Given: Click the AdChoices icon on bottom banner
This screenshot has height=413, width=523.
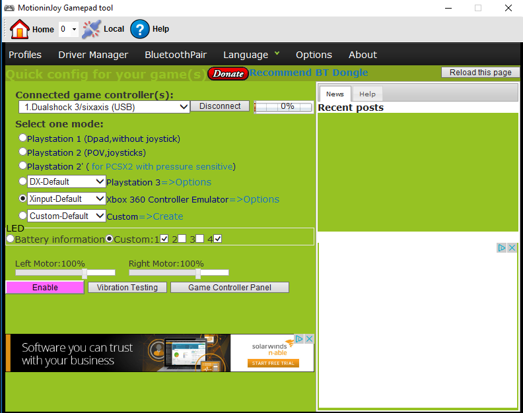Looking at the screenshot, I should pyautogui.click(x=298, y=339).
